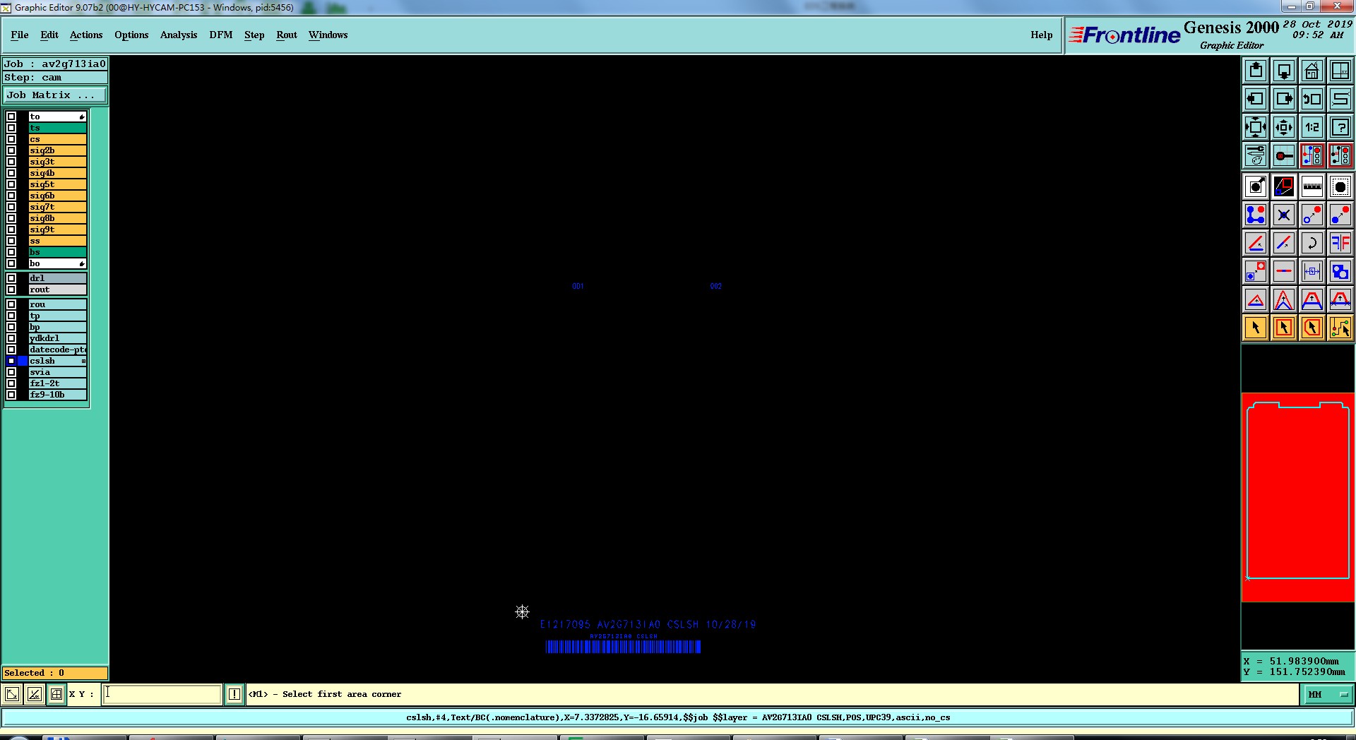Select the datecode-pt layer name
This screenshot has width=1356, height=740.
click(x=57, y=350)
